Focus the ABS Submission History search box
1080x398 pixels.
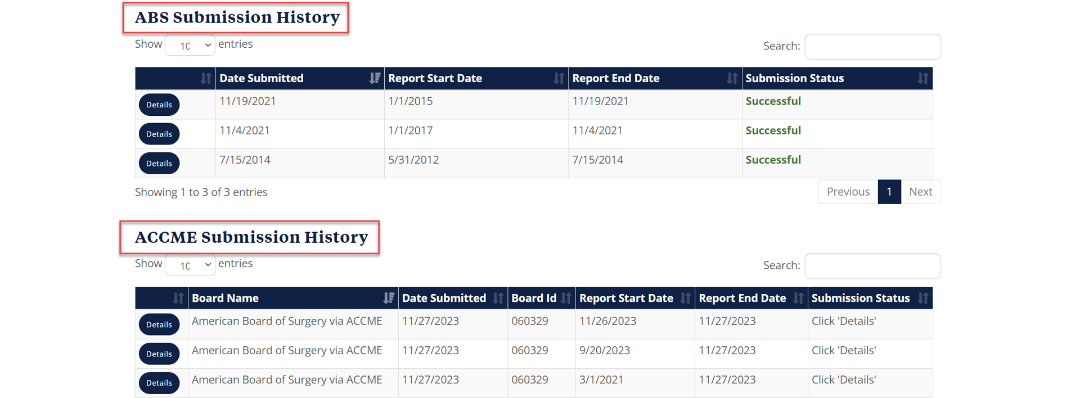point(872,47)
